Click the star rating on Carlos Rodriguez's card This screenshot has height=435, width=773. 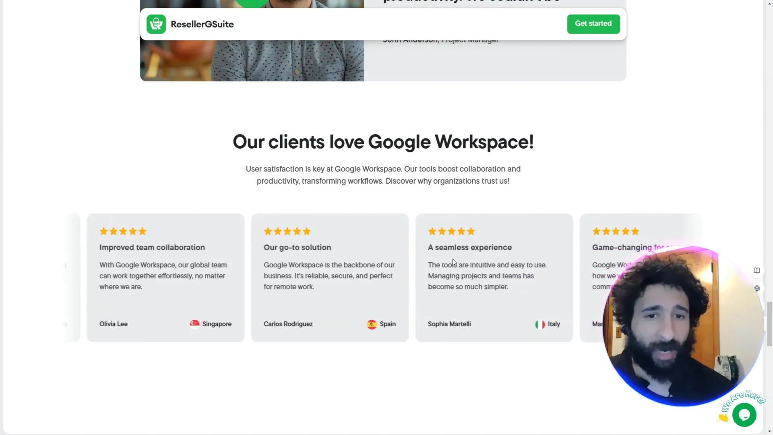tap(287, 231)
